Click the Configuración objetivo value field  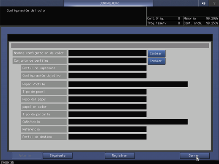pyautogui.click(x=107, y=76)
